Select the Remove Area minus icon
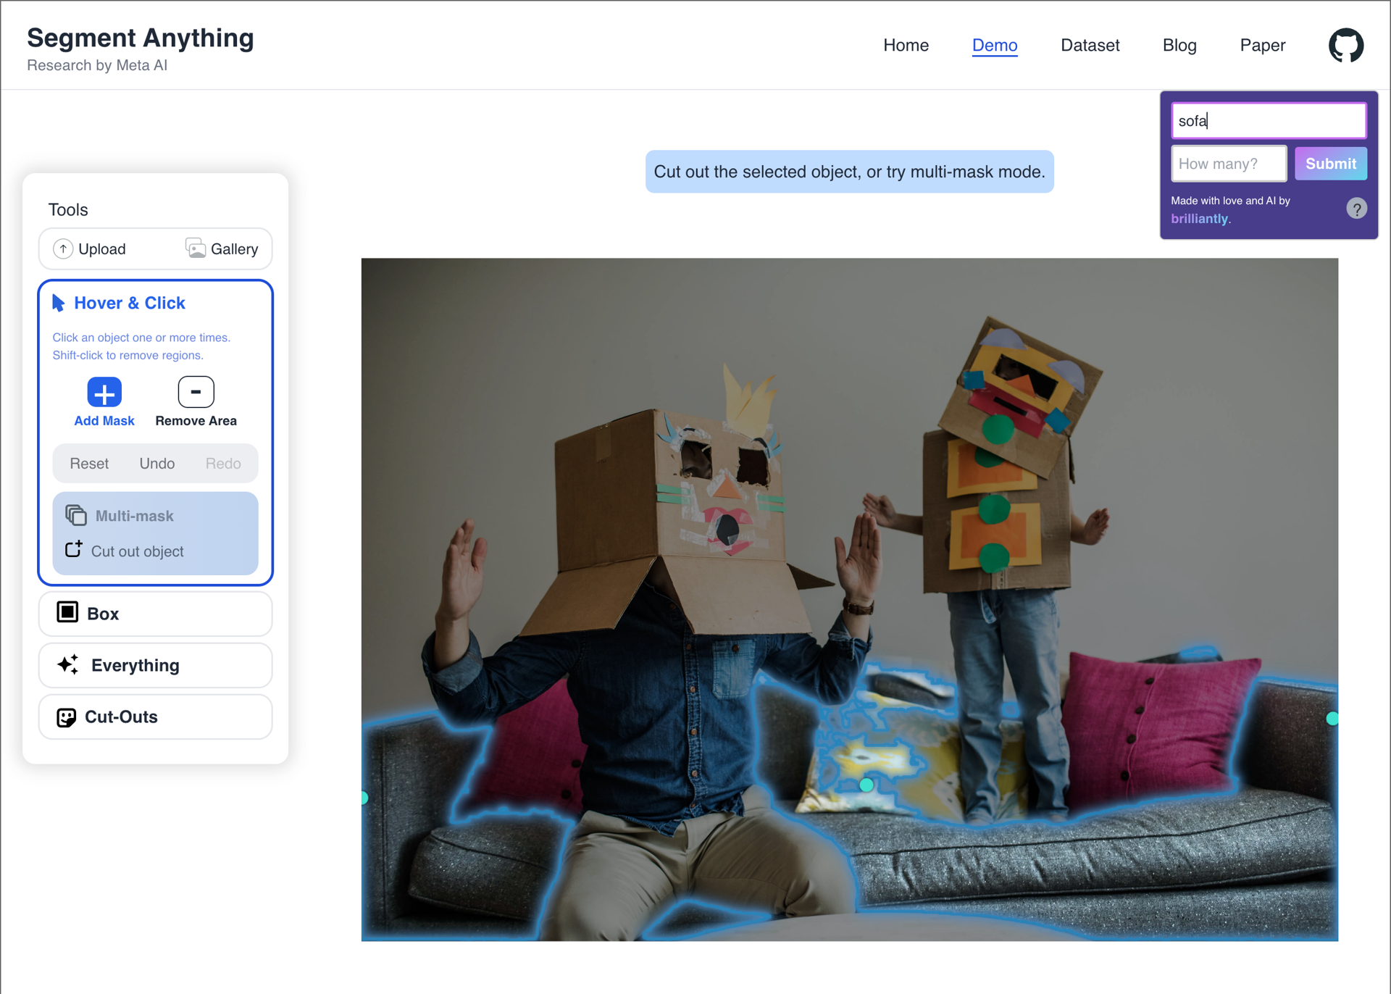The image size is (1391, 994). [196, 392]
